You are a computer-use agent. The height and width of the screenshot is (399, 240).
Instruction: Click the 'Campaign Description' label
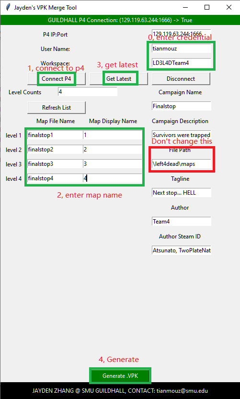coord(180,121)
